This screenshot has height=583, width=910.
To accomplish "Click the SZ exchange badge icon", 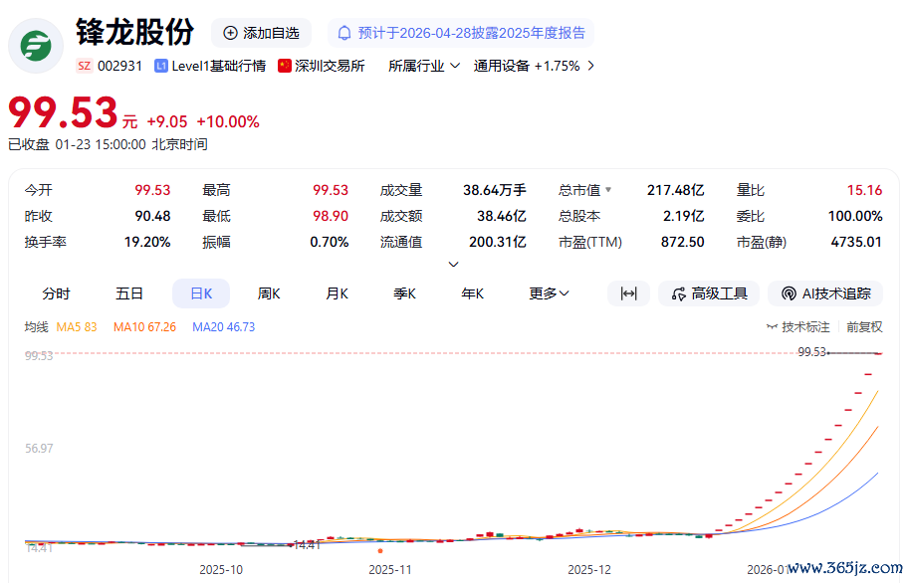I will pyautogui.click(x=84, y=66).
